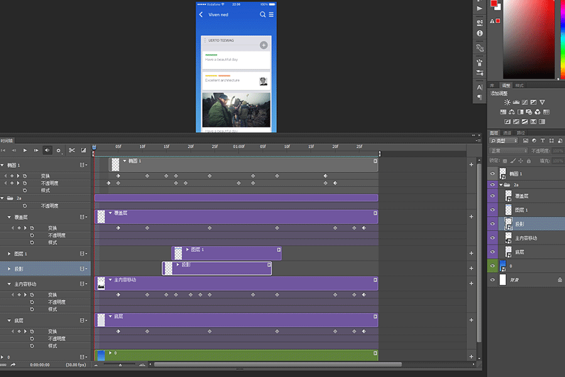Add a Gradient Map adjustment icon

[x=542, y=121]
